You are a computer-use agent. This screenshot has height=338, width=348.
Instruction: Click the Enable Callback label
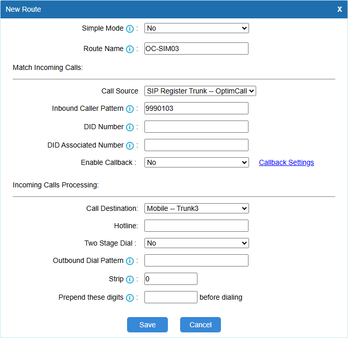109,162
